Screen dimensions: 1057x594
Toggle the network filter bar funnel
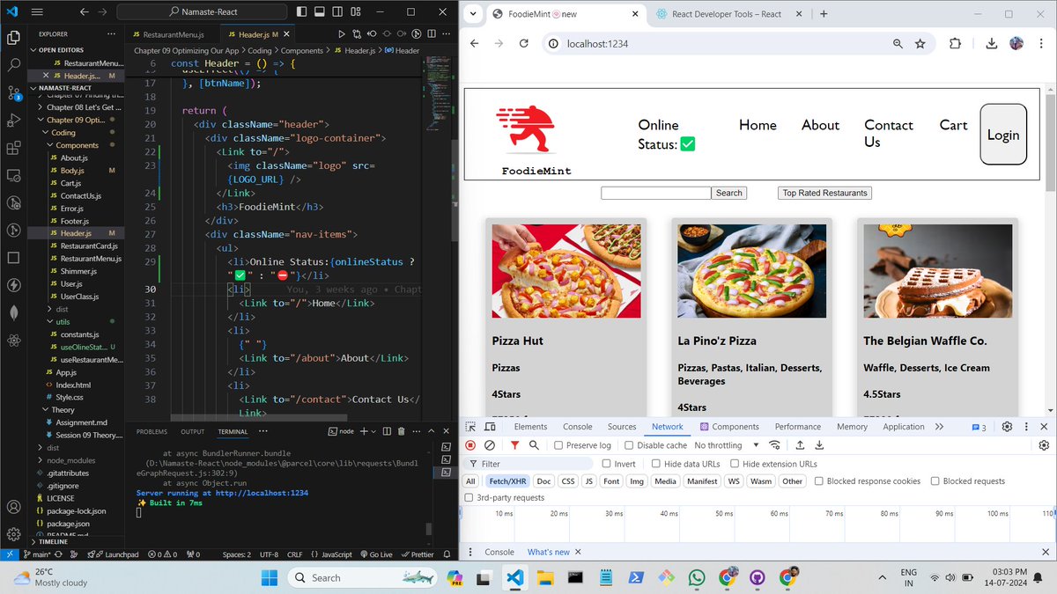[516, 445]
